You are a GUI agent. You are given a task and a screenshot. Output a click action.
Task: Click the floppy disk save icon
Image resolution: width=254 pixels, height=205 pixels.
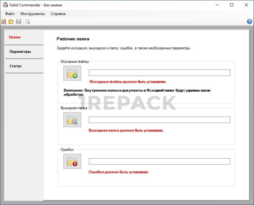pos(19,22)
